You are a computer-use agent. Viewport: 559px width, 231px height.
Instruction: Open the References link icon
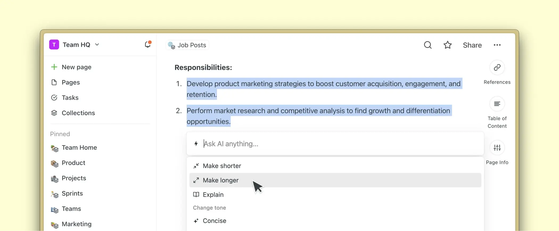pos(497,68)
